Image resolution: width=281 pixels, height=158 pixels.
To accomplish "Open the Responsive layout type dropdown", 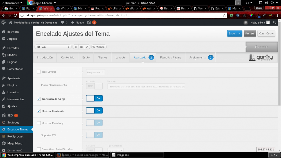I will point(95,72).
